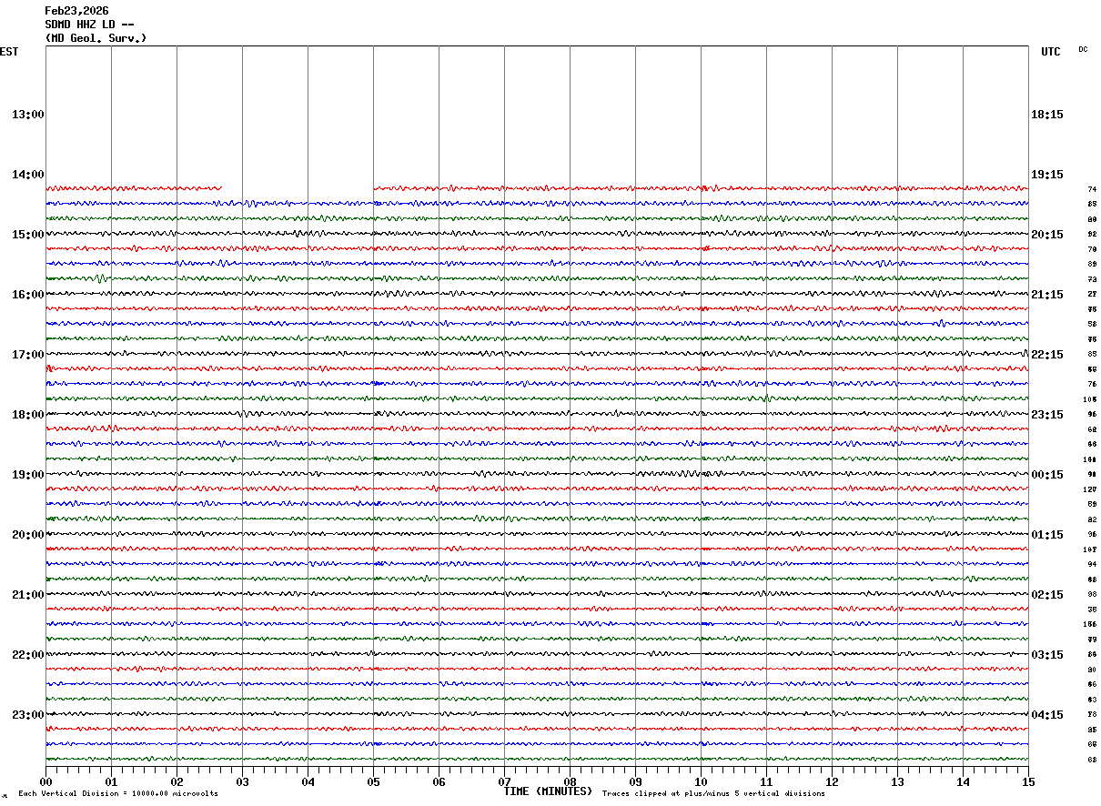
Task: Click minute tick label 14 on time axis
Action: [x=963, y=781]
